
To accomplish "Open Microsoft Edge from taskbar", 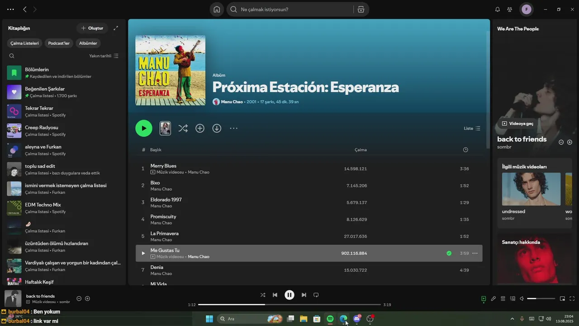I will pos(344,319).
